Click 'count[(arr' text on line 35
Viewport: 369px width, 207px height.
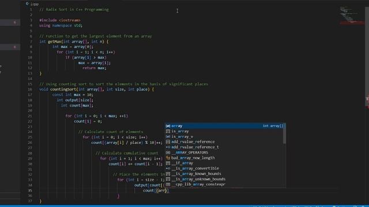pos(155,190)
